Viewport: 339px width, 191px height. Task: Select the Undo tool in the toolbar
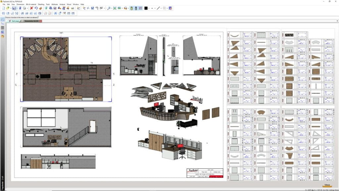coord(36,9)
